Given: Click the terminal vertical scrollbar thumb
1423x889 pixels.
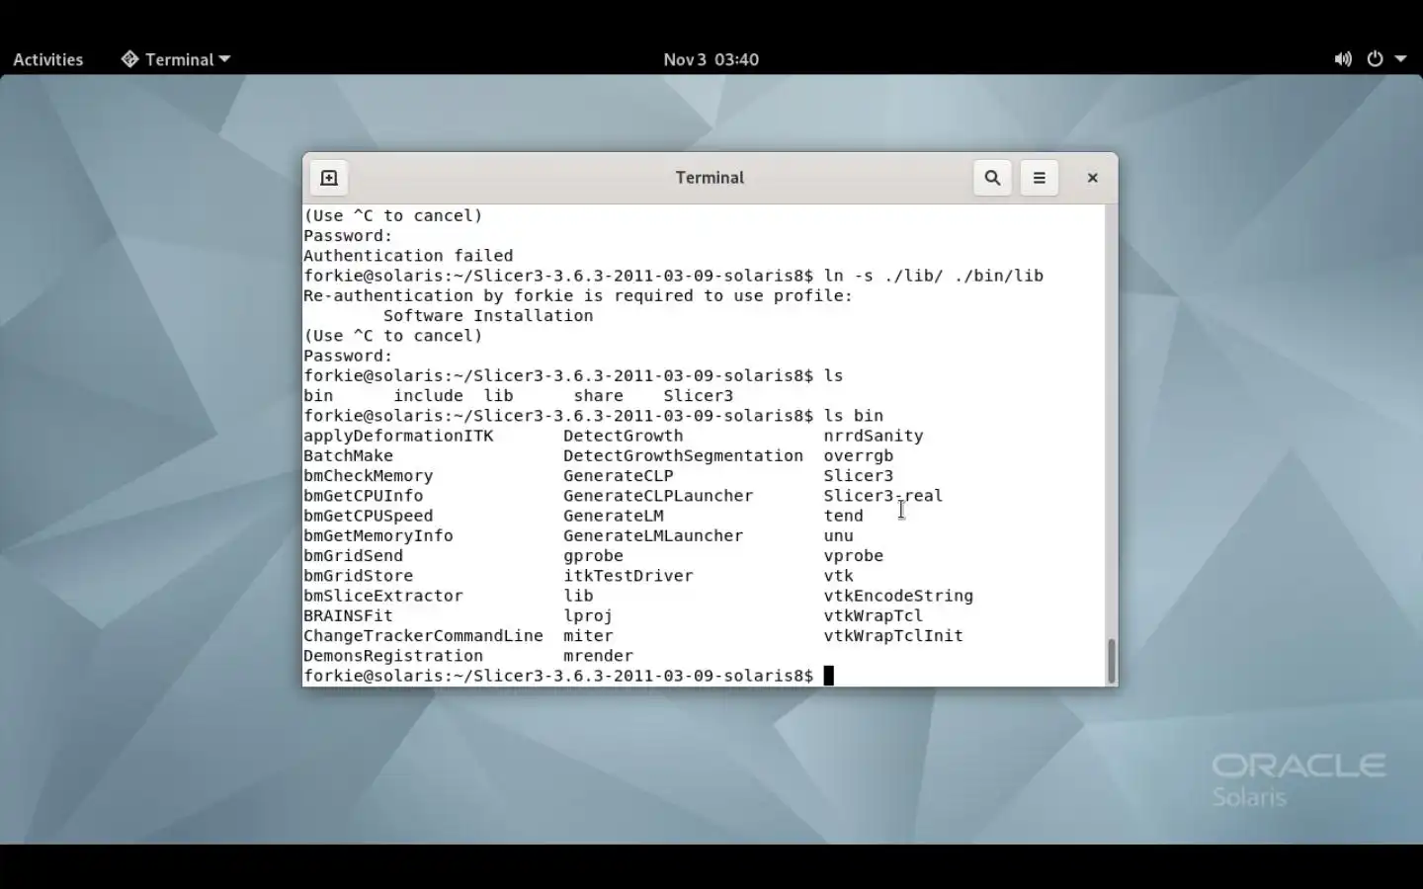Looking at the screenshot, I should pyautogui.click(x=1112, y=661).
